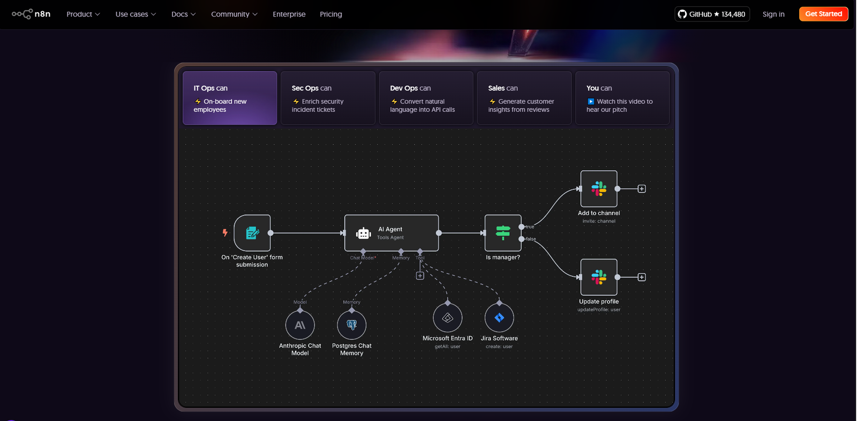Open the GitHub stars link
The image size is (857, 421).
coord(712,14)
